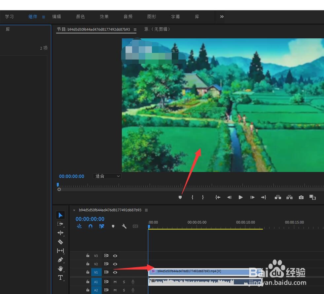
Task: Click the Extract button
Action: (289, 197)
